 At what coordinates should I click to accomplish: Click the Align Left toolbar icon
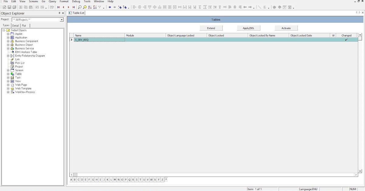pos(134,7)
